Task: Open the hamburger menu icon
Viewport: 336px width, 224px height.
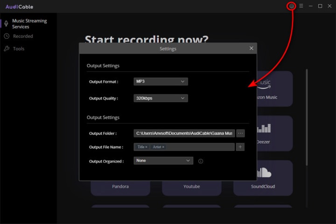Action: click(x=301, y=6)
